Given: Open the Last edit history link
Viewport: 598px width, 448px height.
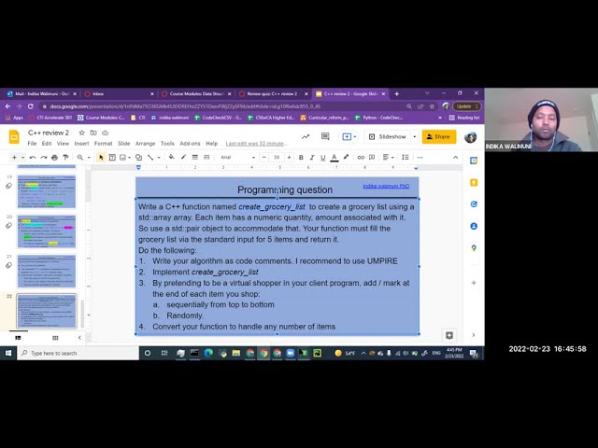Looking at the screenshot, I should (255, 144).
